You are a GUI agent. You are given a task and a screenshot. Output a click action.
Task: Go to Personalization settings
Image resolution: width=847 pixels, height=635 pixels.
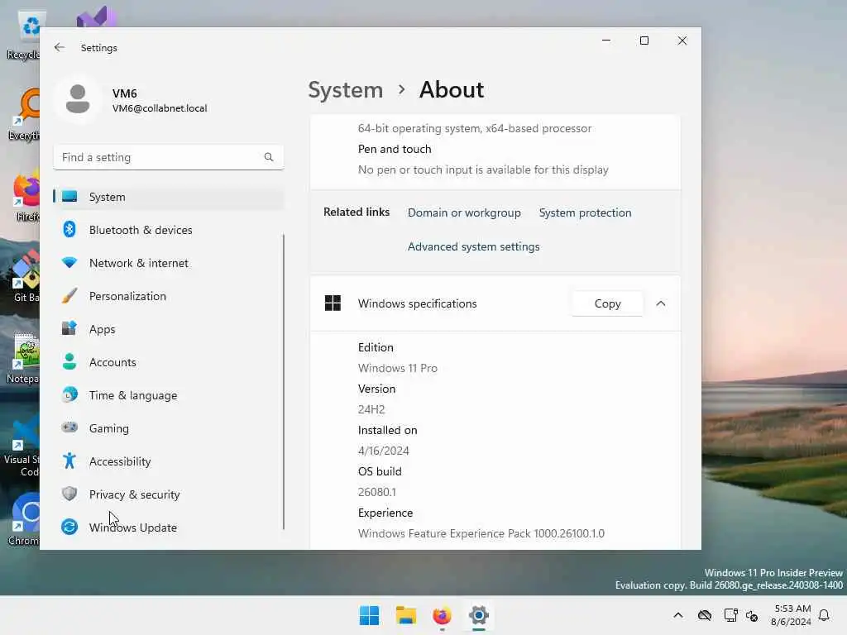click(169, 296)
